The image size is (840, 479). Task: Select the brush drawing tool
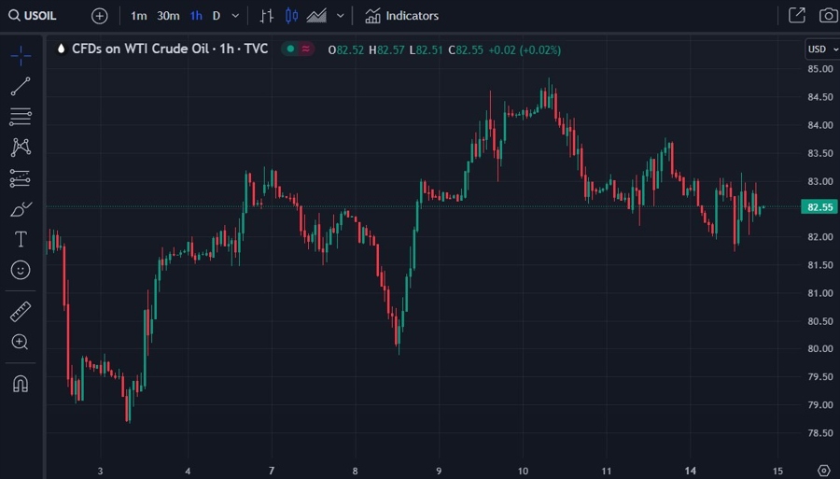[21, 209]
